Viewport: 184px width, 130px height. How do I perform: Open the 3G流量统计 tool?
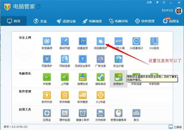click(136, 41)
